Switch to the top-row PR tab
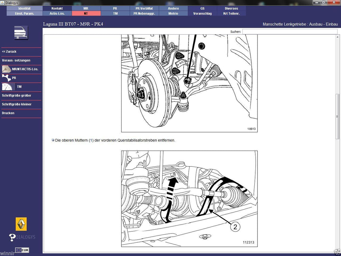Screen dimensions: 341x256 (115, 8)
